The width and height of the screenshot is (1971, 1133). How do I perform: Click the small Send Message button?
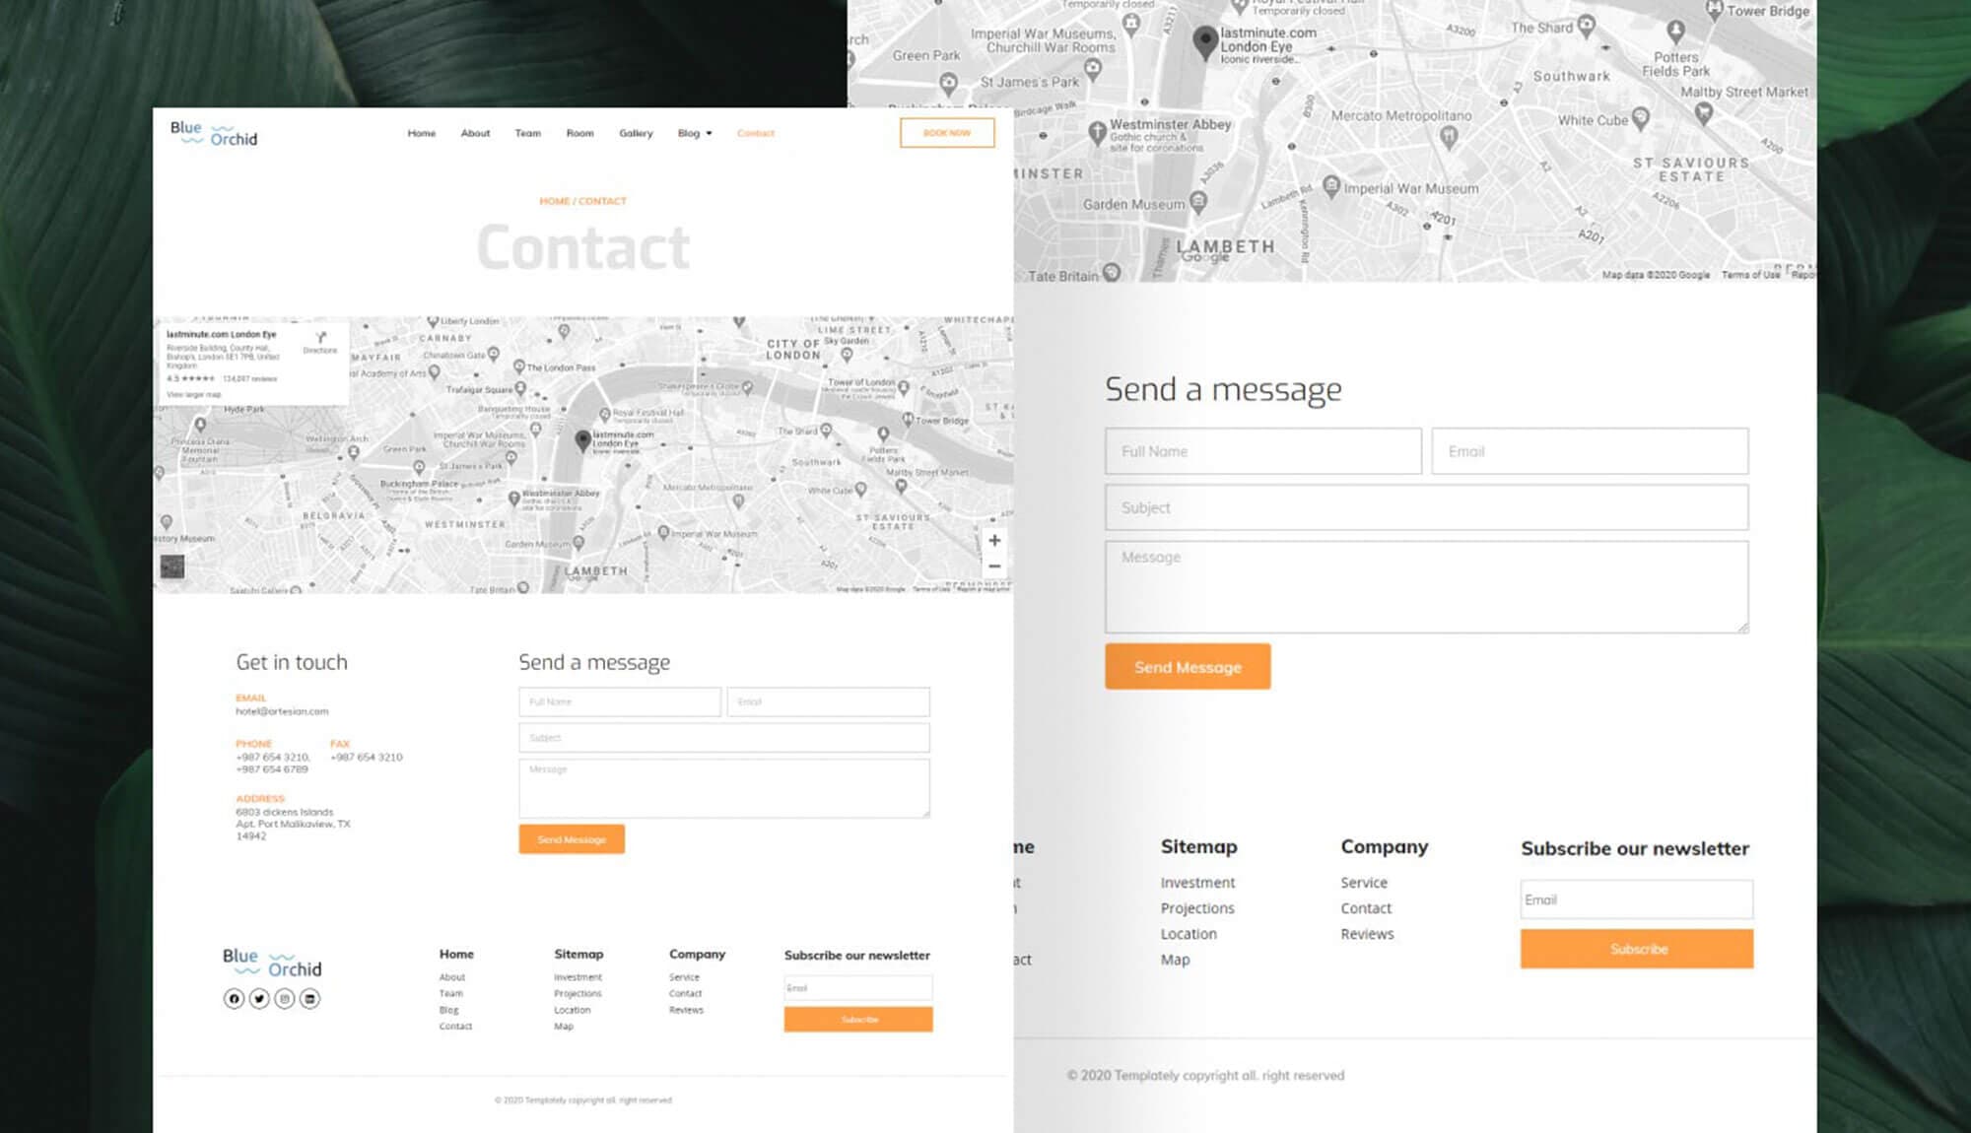tap(572, 839)
